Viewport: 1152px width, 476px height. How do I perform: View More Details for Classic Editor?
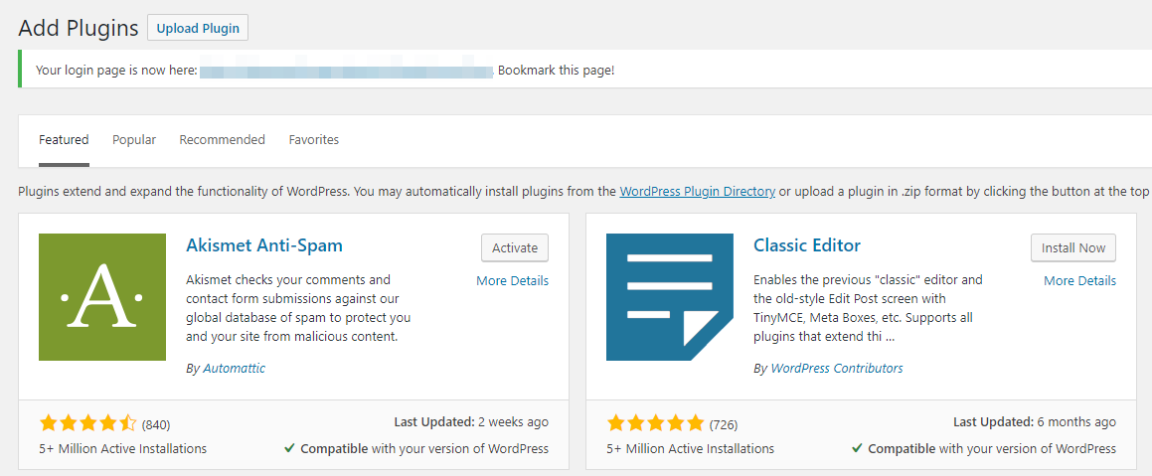coord(1080,280)
